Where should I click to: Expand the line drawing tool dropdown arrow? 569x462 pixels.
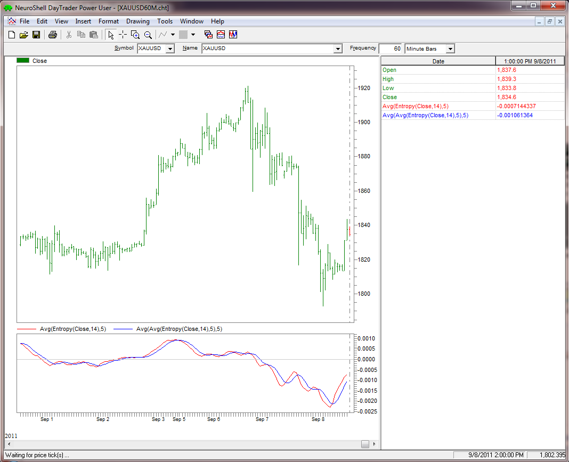click(173, 35)
